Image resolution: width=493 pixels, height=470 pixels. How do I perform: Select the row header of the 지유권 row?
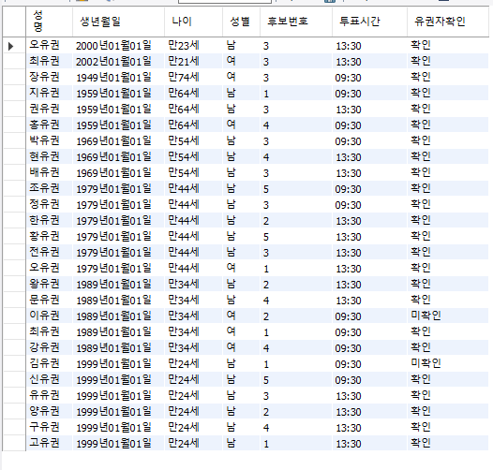(x=14, y=94)
